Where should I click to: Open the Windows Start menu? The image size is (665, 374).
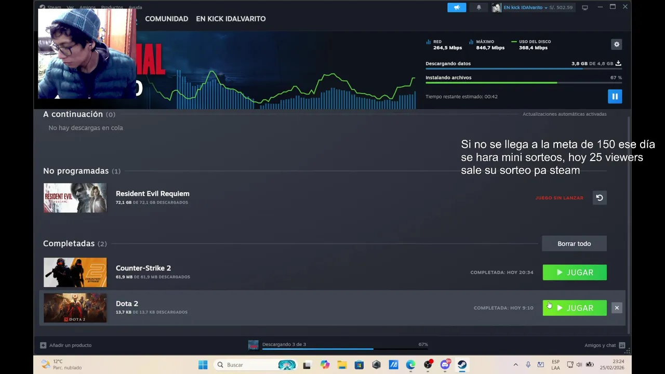pyautogui.click(x=203, y=365)
